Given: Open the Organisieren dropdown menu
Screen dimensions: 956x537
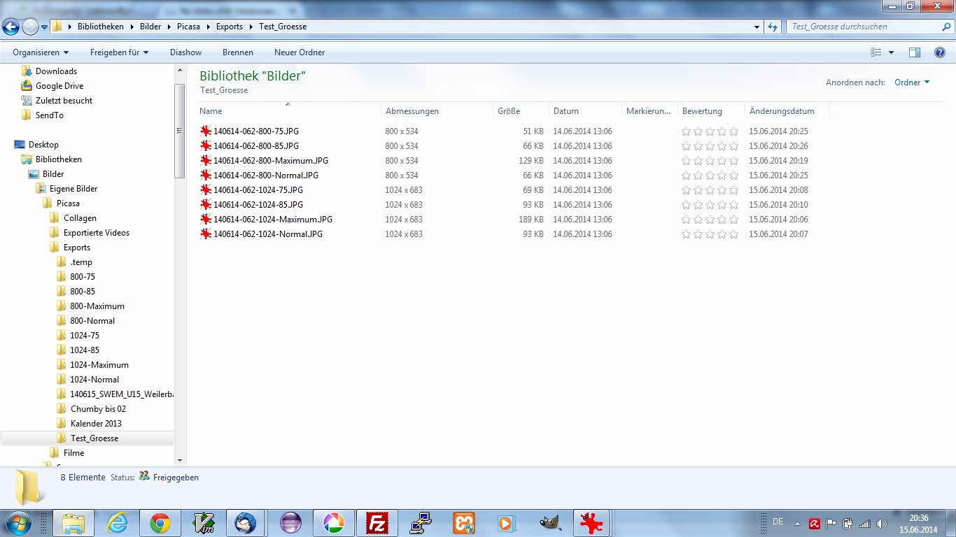Looking at the screenshot, I should click(41, 52).
